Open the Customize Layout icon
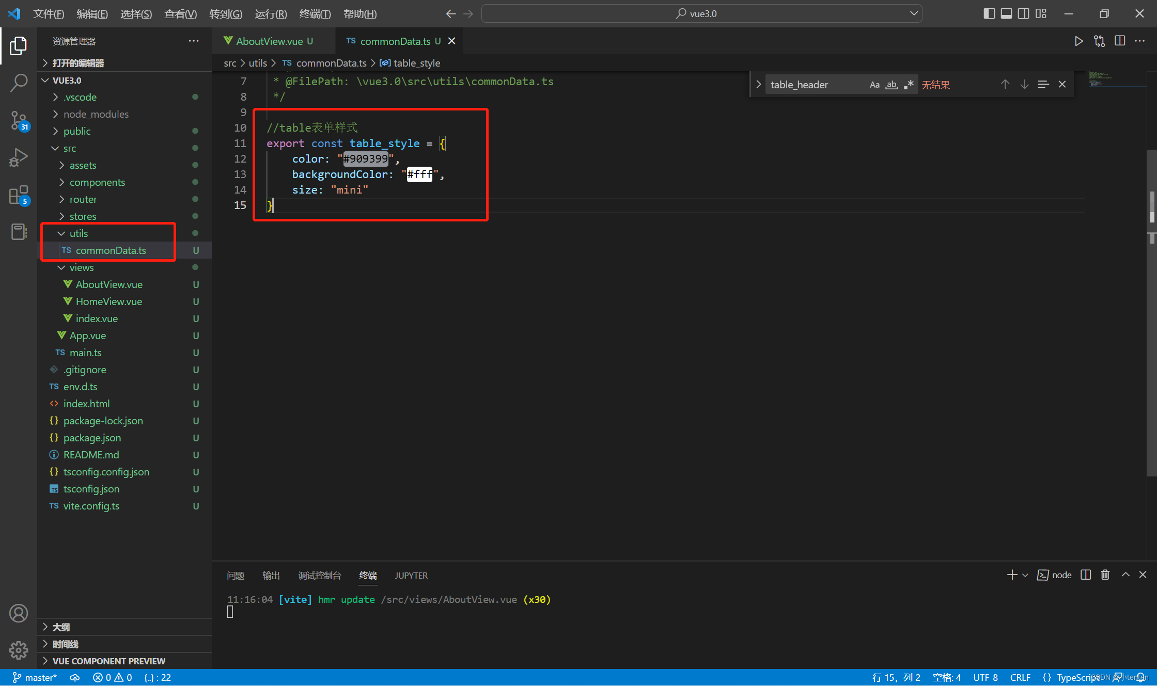1157x686 pixels. pos(1041,14)
